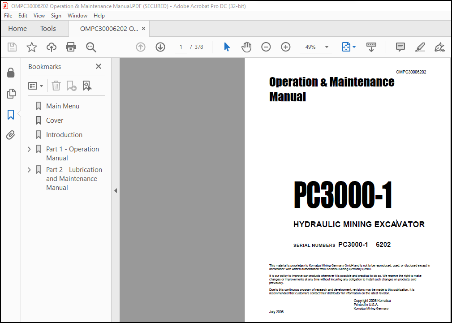Toggle the Bookmarks navigation panel
Viewport: 452px width, 323px height.
11,115
